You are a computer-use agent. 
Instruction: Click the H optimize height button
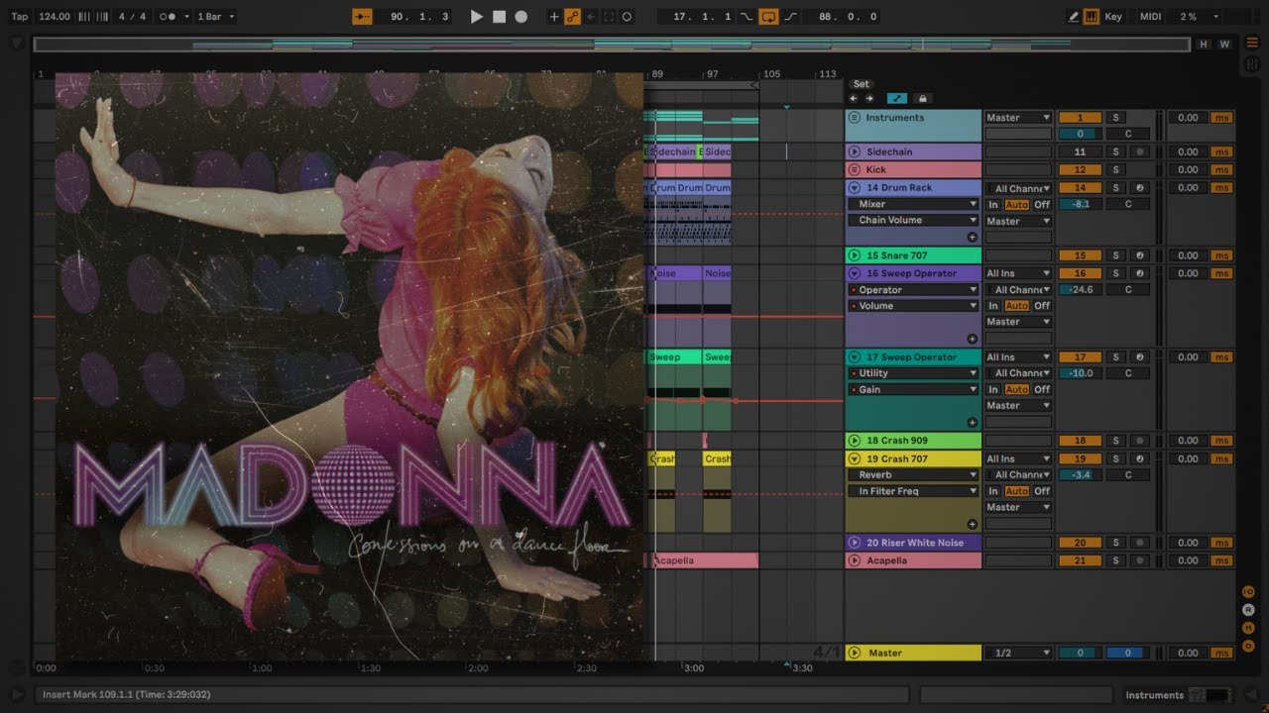[x=1204, y=45]
